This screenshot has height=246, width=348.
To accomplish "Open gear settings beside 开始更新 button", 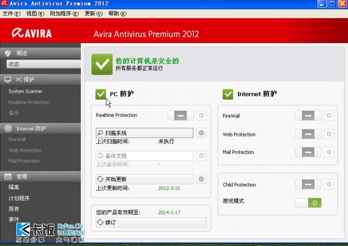I will [201, 179].
